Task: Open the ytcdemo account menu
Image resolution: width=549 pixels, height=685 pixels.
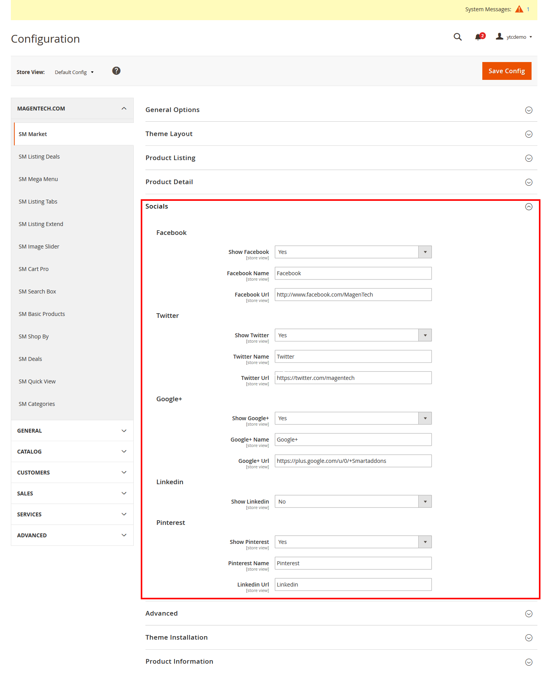Action: click(514, 37)
